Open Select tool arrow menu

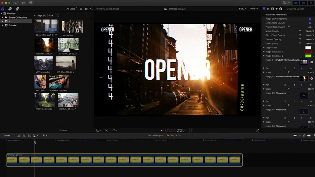coord(45,135)
